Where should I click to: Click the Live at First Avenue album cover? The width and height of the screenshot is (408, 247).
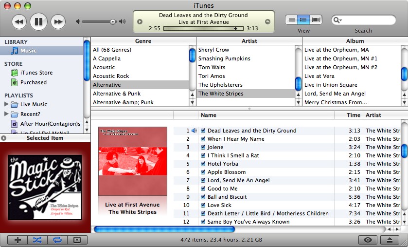click(x=133, y=161)
